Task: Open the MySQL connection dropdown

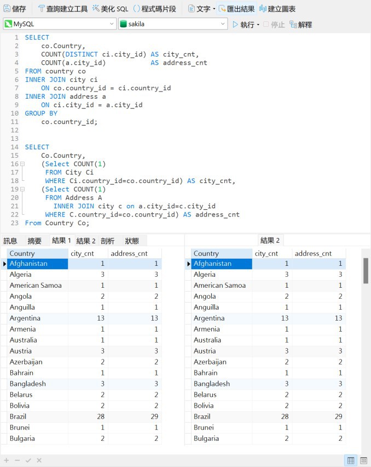Action: click(x=59, y=24)
